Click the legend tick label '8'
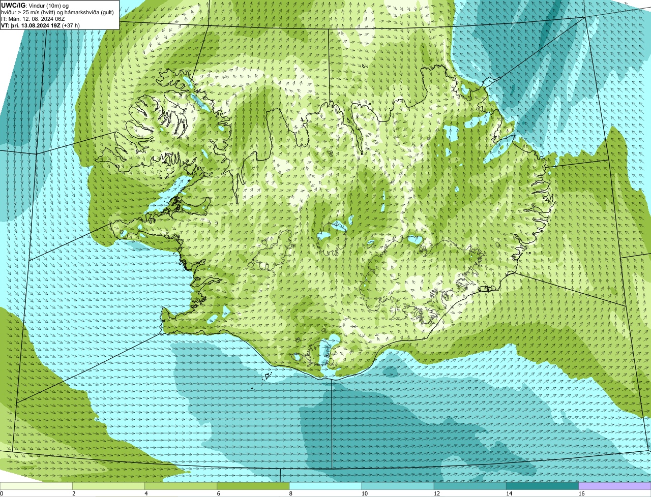 point(291,493)
